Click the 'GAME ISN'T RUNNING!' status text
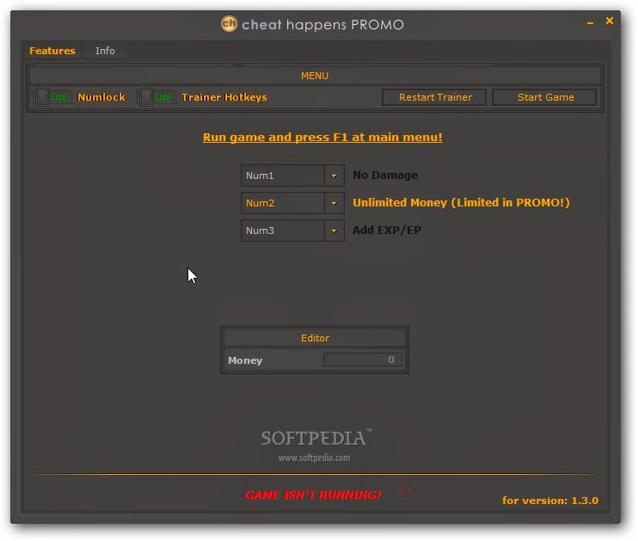Image resolution: width=638 pixels, height=541 pixels. [313, 495]
